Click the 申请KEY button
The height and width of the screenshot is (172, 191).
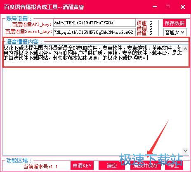(x=82, y=165)
